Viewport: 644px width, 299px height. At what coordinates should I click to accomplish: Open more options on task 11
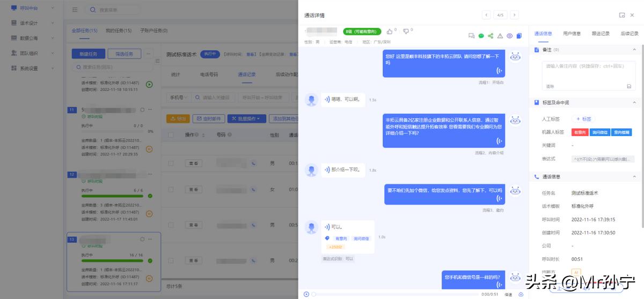tap(150, 109)
